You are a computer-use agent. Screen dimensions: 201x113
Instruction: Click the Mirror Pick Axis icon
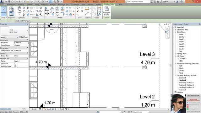coord(57,9)
